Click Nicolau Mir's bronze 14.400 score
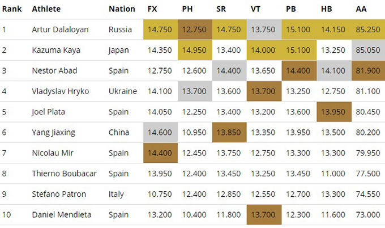Screen dimensions: 385x228 click(160, 153)
